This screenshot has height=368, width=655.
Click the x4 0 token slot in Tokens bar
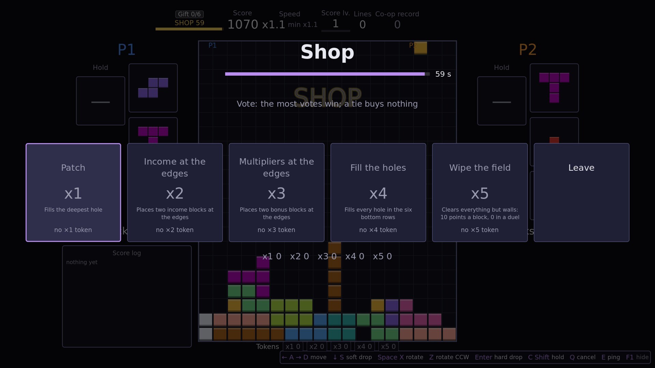coord(364,347)
